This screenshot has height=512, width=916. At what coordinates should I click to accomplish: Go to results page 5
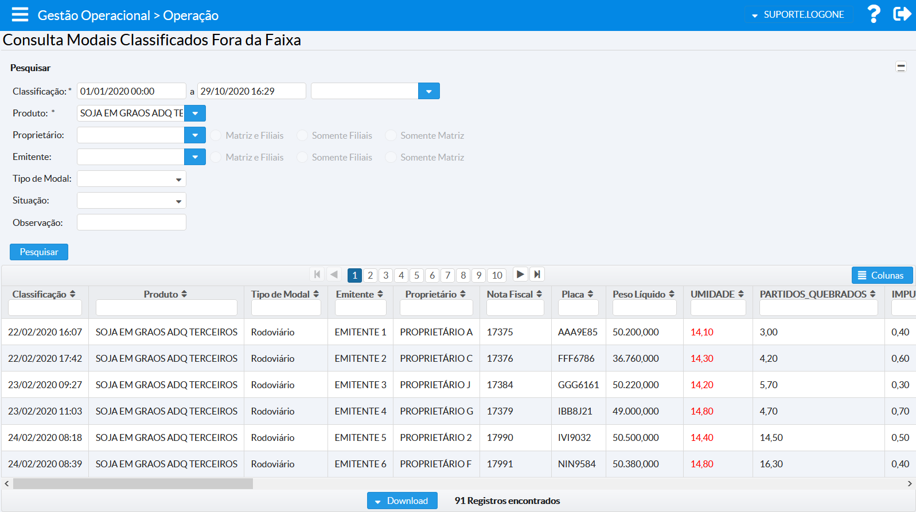tap(417, 275)
